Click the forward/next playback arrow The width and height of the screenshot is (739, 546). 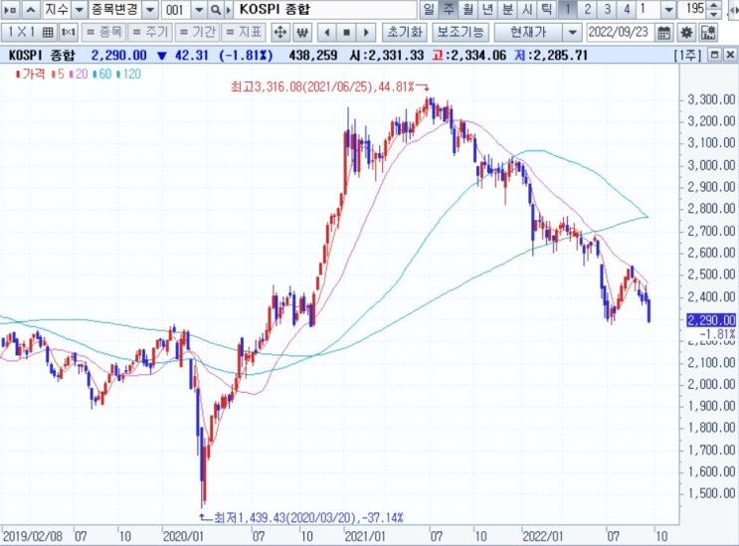click(x=366, y=32)
